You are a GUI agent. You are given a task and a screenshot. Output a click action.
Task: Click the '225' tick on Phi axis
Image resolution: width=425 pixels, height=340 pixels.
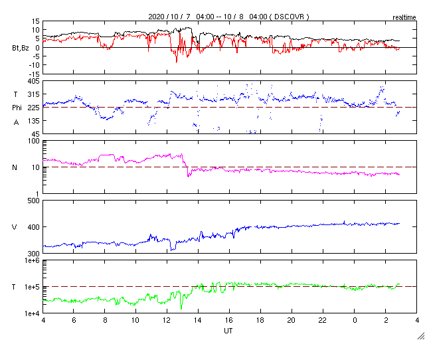(x=34, y=108)
